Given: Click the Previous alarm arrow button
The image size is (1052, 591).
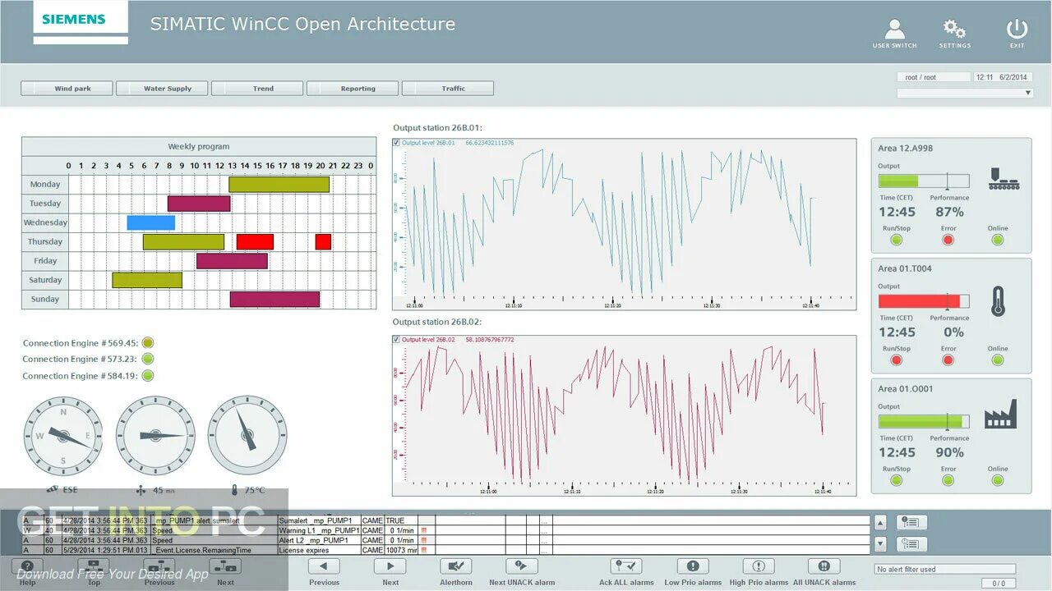Looking at the screenshot, I should coord(324,566).
